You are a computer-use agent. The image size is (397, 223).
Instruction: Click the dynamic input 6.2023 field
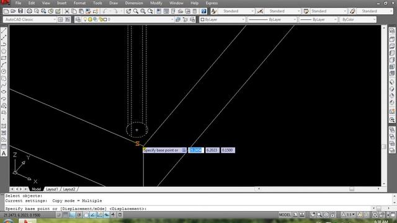point(212,150)
